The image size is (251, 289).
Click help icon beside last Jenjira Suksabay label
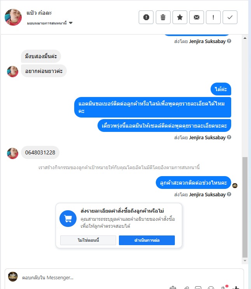[x=229, y=194]
